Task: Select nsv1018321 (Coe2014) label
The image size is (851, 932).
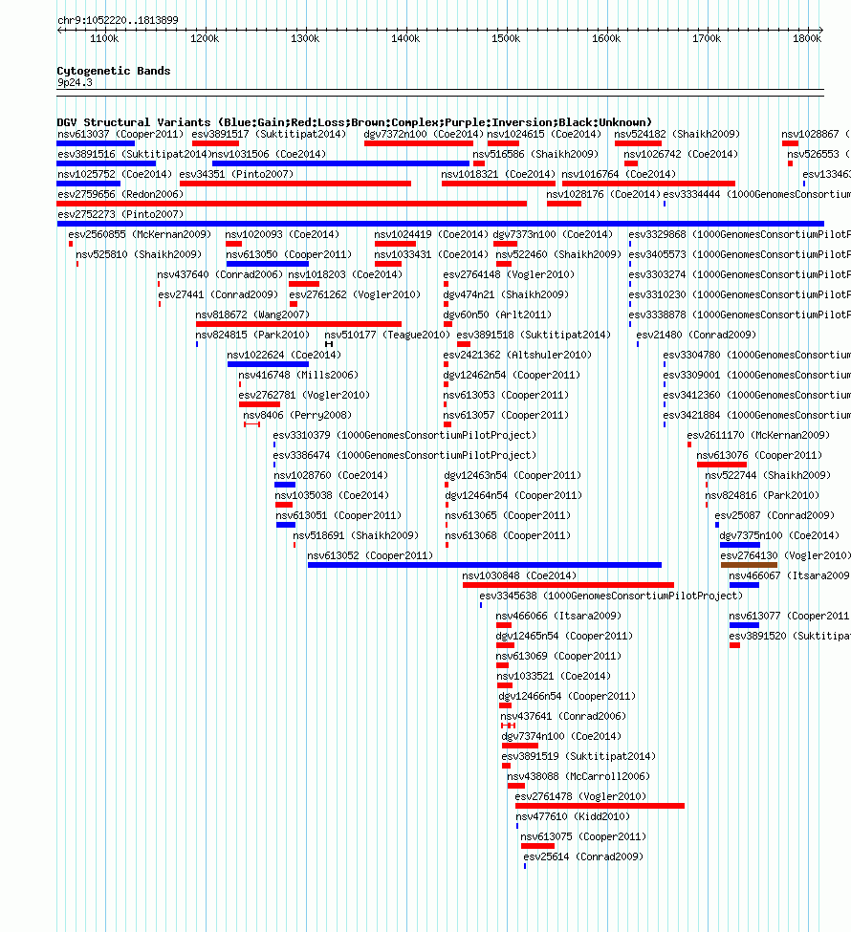Action: [x=498, y=174]
